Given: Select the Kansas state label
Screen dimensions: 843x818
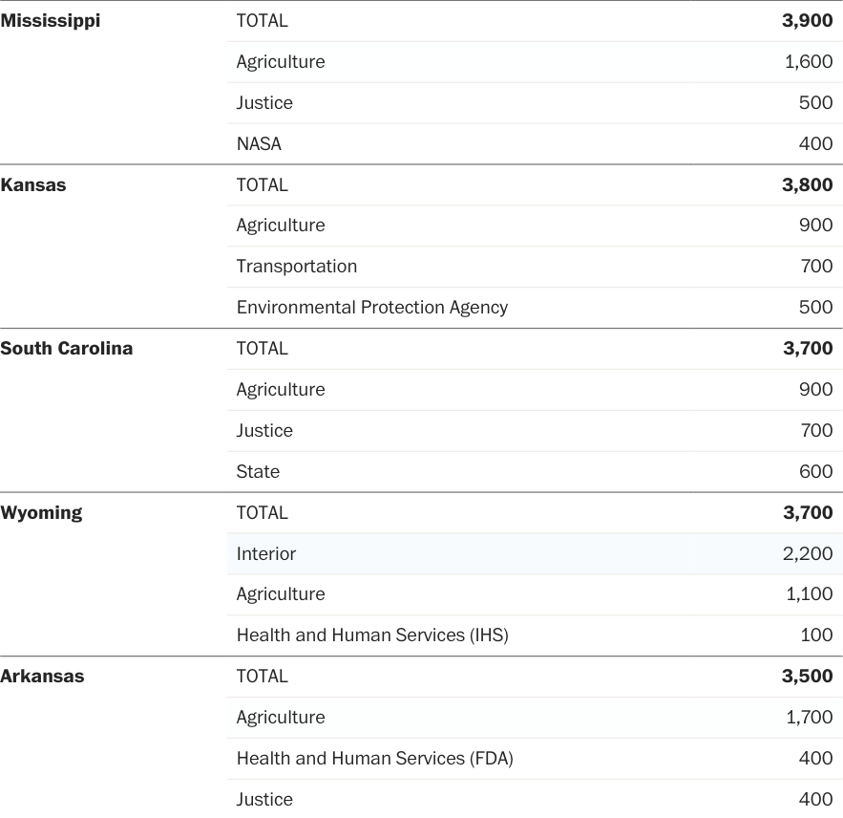Looking at the screenshot, I should (x=33, y=185).
